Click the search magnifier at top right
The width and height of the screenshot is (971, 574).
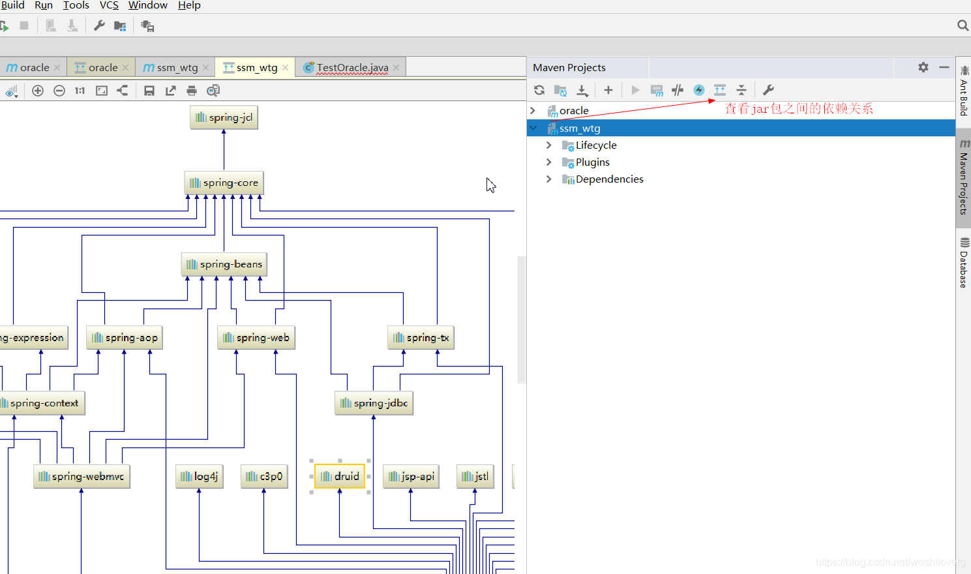pyautogui.click(x=963, y=25)
